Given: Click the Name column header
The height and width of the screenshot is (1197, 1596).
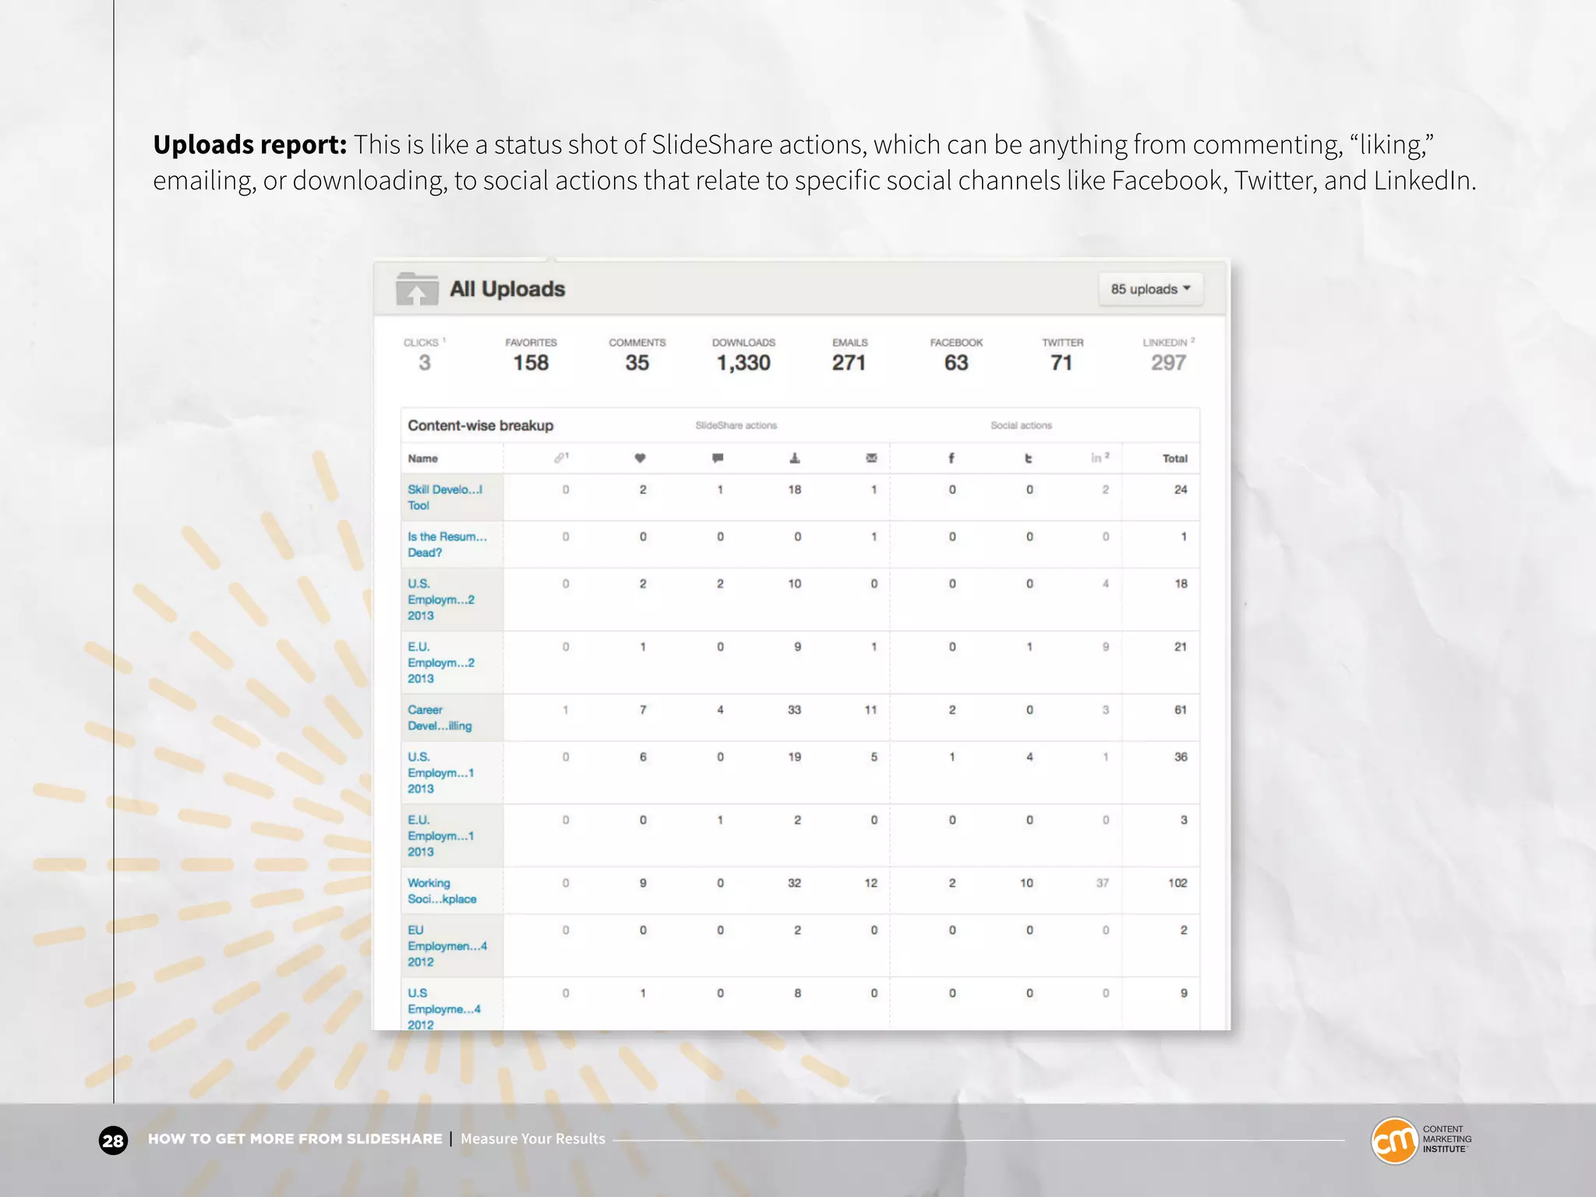Looking at the screenshot, I should (x=423, y=458).
